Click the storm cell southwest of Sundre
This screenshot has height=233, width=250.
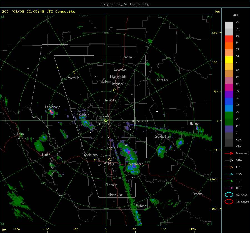[x=86, y=123]
